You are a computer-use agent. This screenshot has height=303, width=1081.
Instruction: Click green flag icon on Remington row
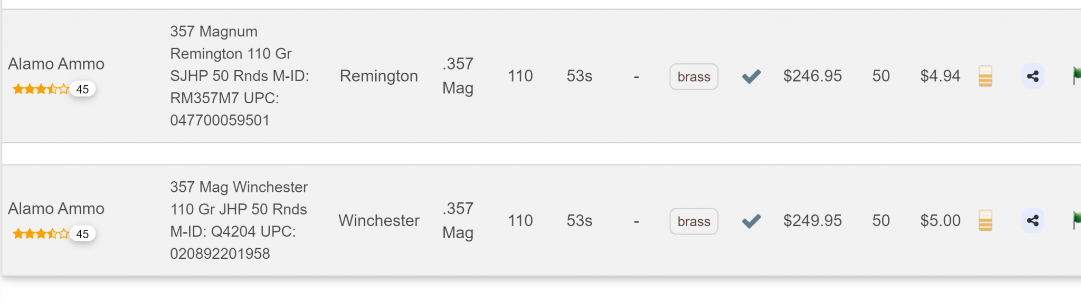tap(1077, 76)
